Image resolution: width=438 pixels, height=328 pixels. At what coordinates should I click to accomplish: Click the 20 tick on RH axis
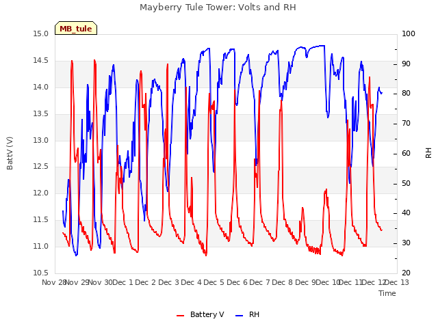pos(406,273)
